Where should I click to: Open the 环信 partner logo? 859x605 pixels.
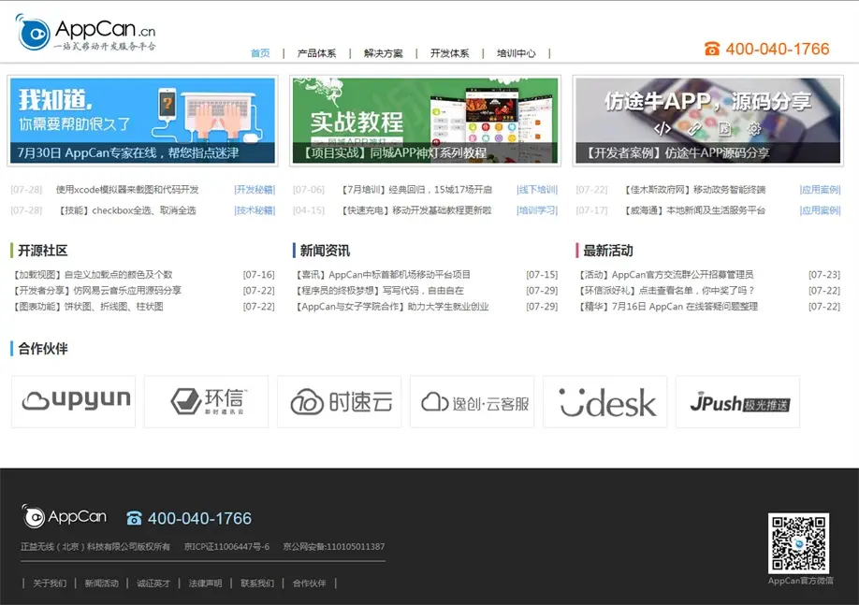(207, 401)
